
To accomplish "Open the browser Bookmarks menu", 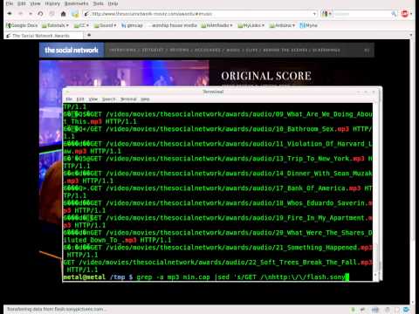I will [x=76, y=3].
